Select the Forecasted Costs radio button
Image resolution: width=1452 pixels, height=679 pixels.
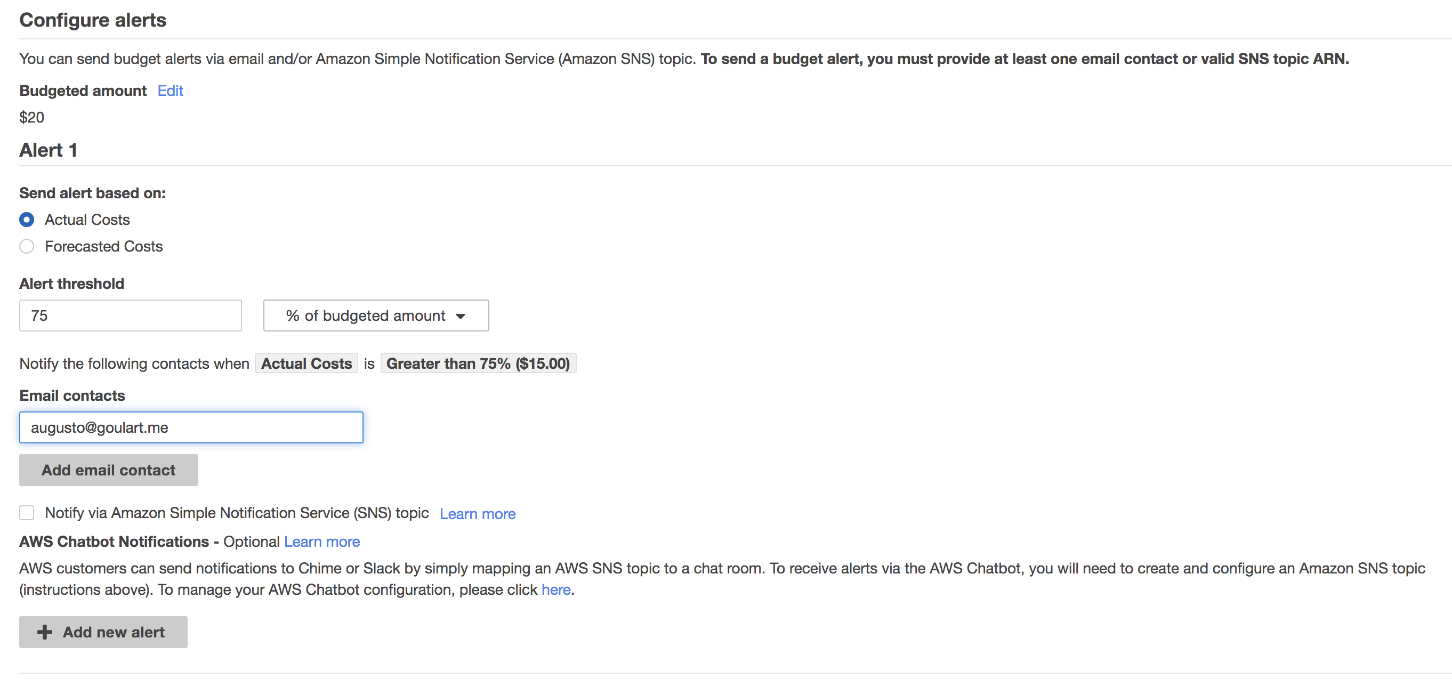point(27,246)
